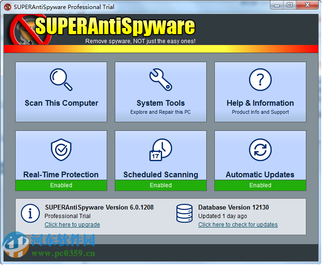Close the SUPERAntiSpyware window

coord(307,5)
